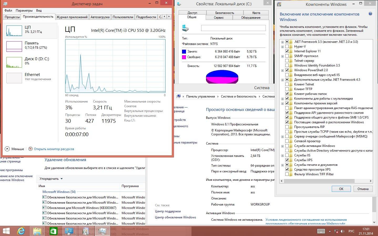This screenshot has width=378, height=236.
Task: Open the Параметры menu in Task Manager
Action: [24, 11]
